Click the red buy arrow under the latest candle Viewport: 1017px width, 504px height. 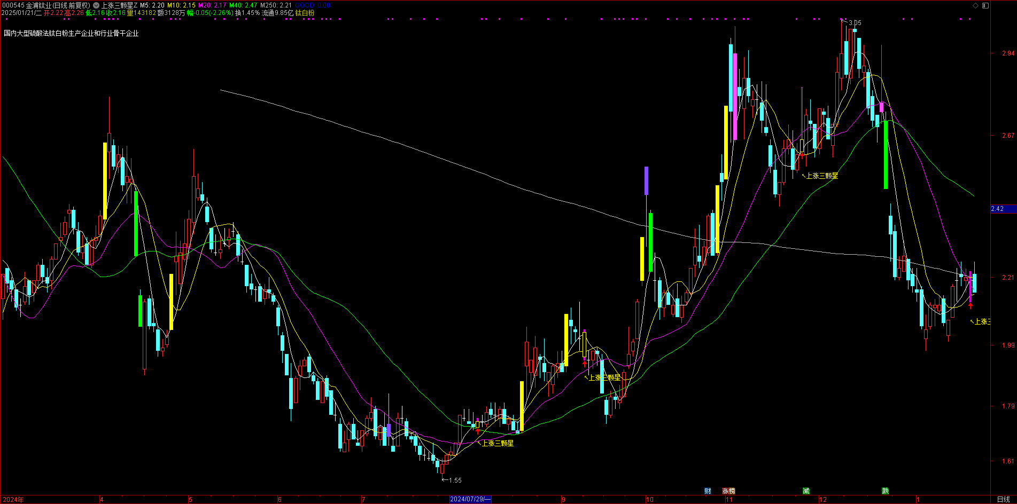[971, 306]
